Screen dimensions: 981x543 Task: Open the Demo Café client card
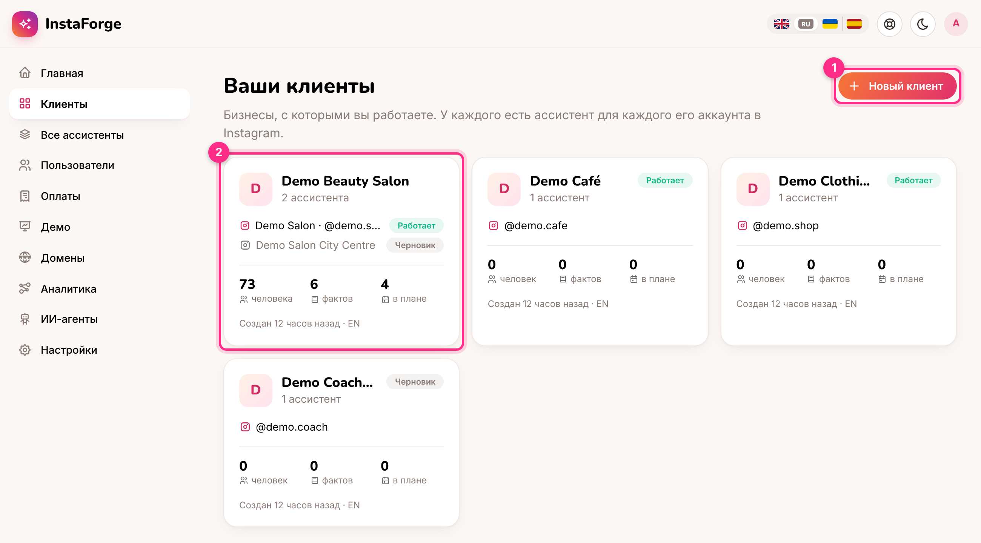[590, 252]
